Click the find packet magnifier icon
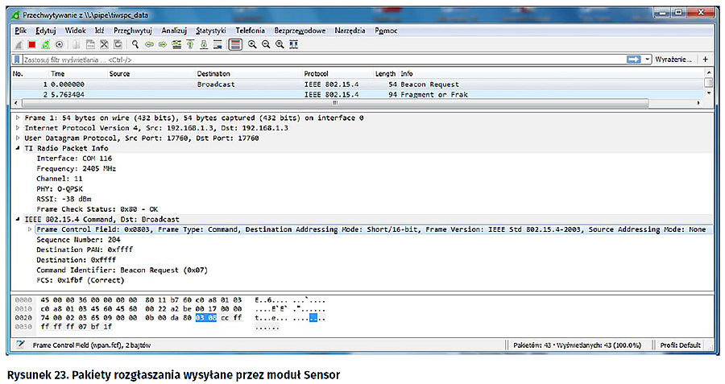This screenshot has width=725, height=384. (135, 44)
